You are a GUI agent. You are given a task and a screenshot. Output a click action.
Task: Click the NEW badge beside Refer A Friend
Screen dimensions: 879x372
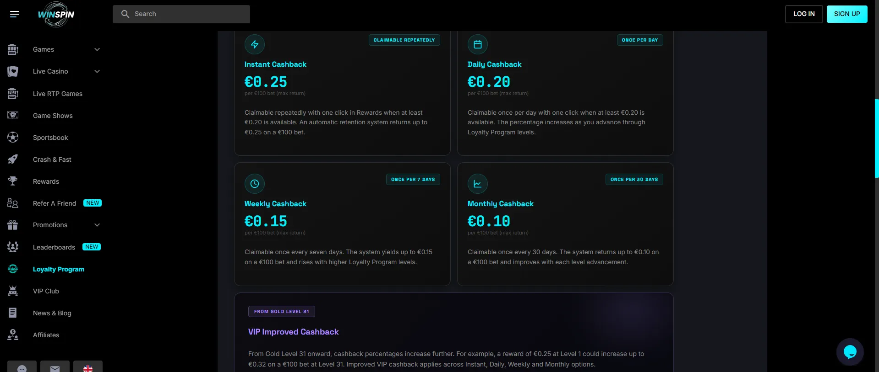[x=93, y=203]
